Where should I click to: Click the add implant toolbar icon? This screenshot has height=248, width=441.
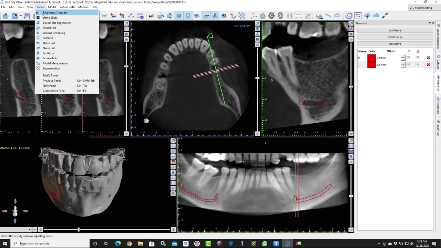[x=113, y=15]
